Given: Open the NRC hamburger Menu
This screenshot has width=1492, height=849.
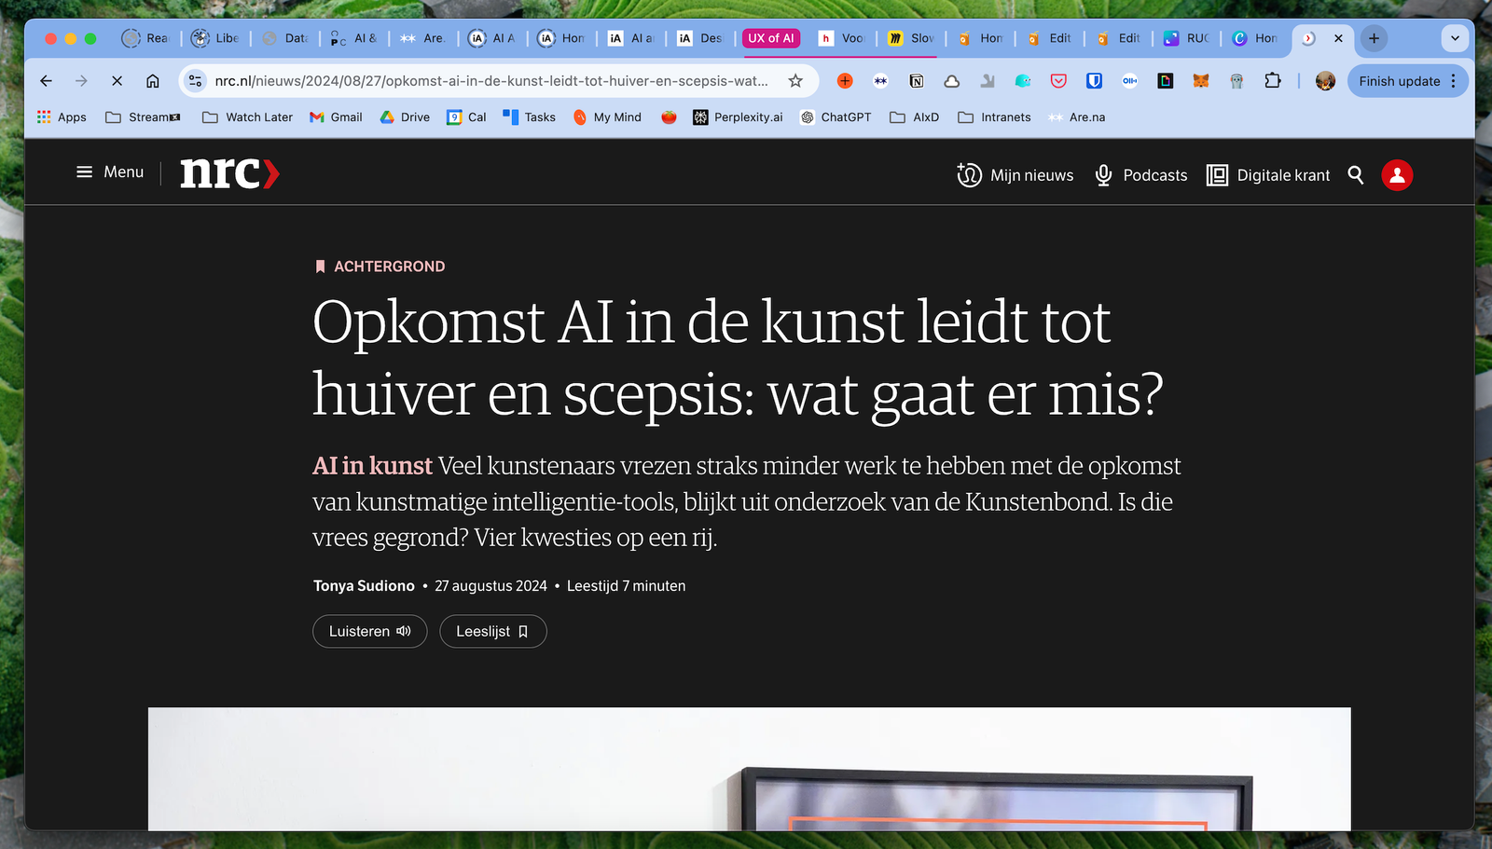Looking at the screenshot, I should tap(109, 172).
